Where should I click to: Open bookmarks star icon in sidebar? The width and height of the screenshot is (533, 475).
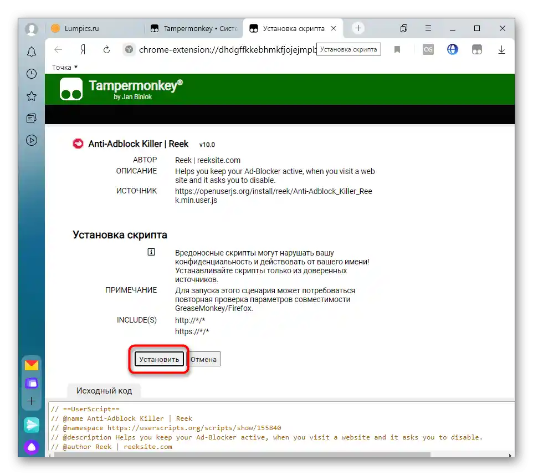click(x=32, y=96)
